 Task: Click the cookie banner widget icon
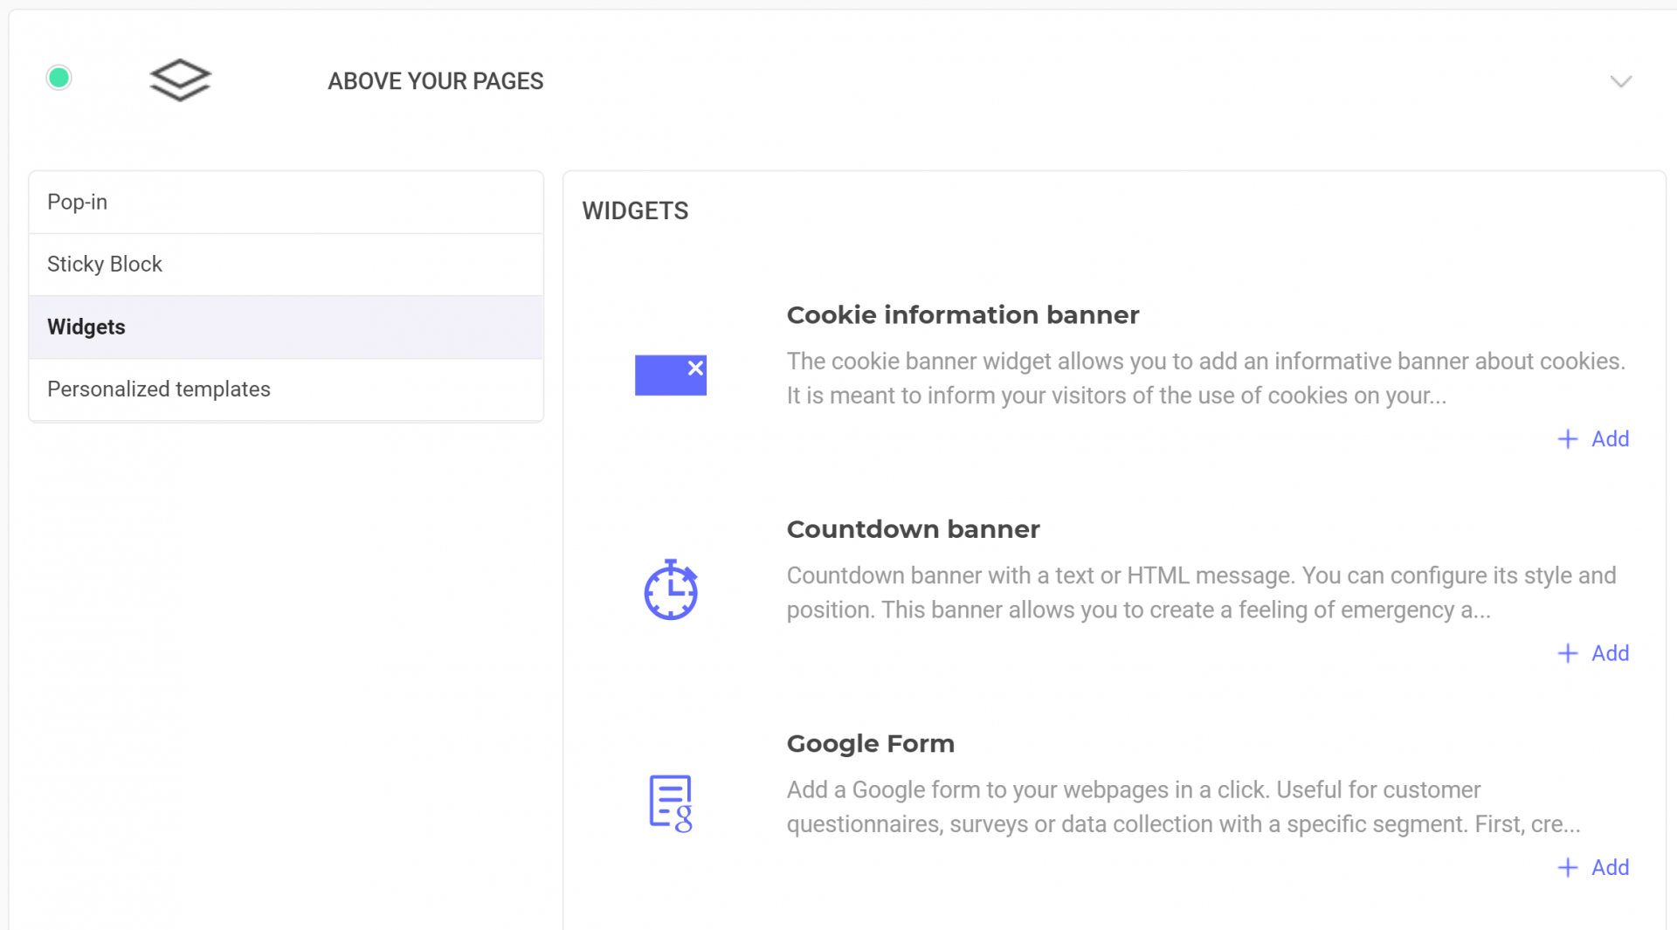click(x=670, y=375)
